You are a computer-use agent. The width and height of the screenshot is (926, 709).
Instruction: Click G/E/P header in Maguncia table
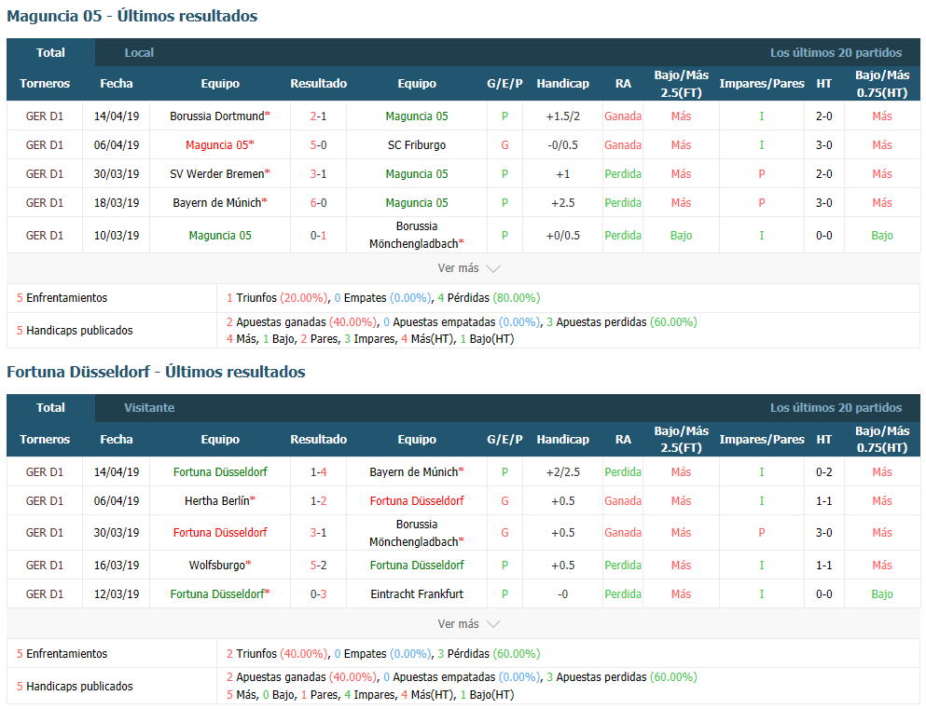pyautogui.click(x=504, y=83)
